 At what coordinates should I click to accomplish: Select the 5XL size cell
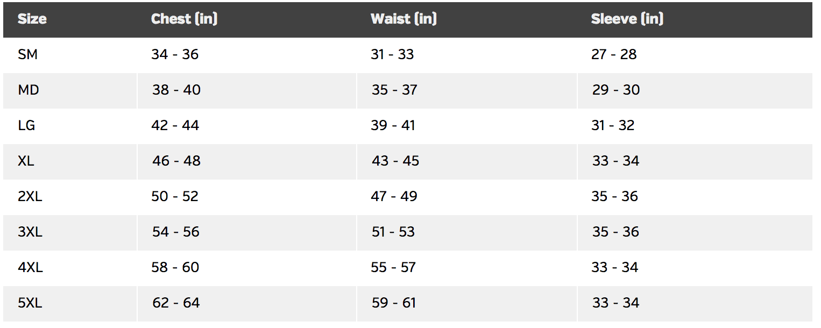click(30, 303)
